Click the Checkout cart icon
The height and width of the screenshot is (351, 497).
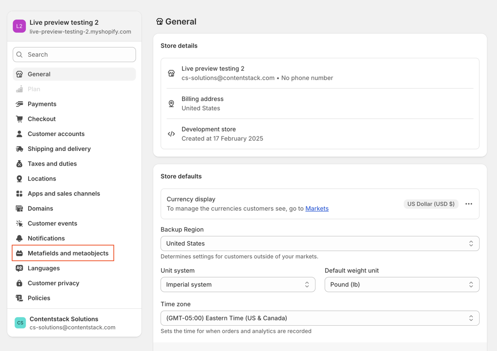pyautogui.click(x=19, y=119)
